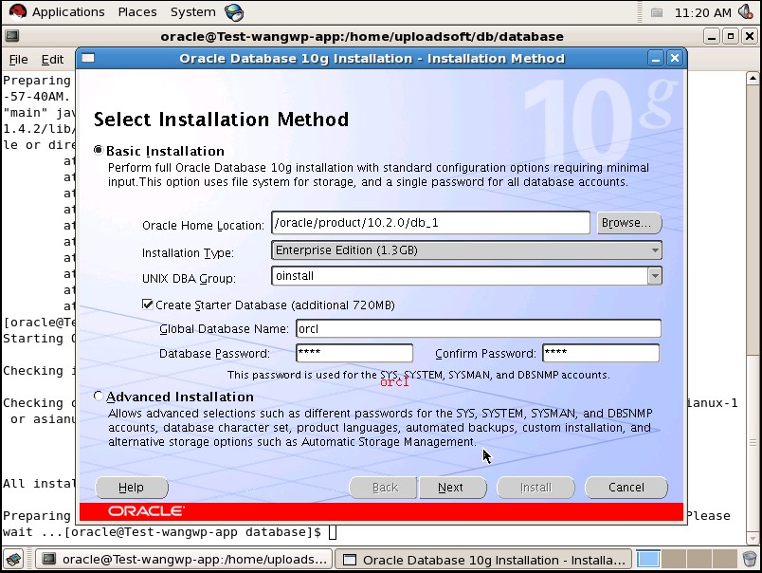762x573 pixels.
Task: Click the Next button
Action: 450,487
